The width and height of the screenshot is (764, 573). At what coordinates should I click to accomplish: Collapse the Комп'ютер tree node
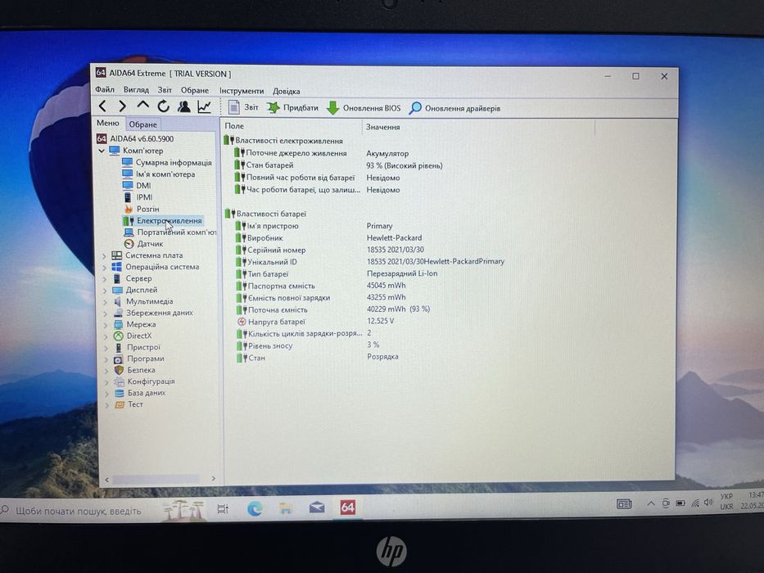[x=102, y=151]
